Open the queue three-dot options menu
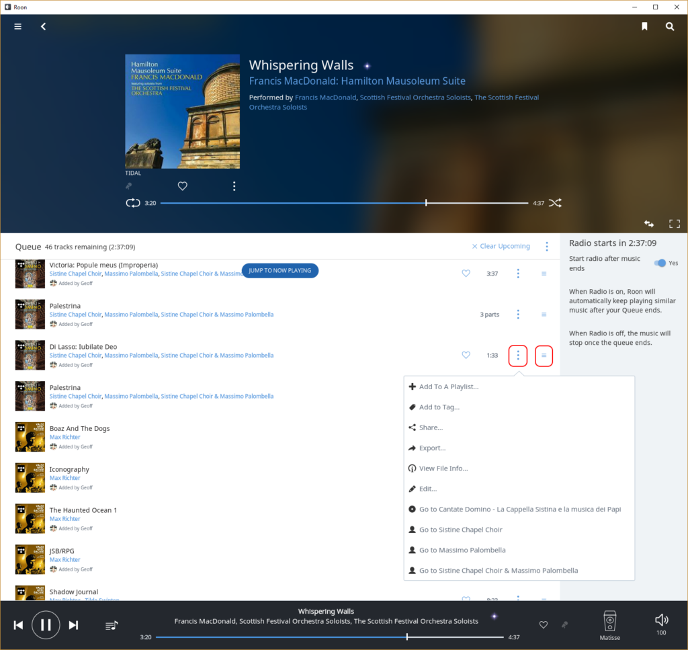The height and width of the screenshot is (650, 688). (x=547, y=246)
